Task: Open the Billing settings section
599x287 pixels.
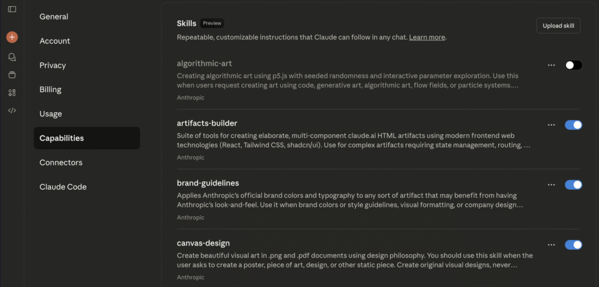Action: tap(50, 90)
